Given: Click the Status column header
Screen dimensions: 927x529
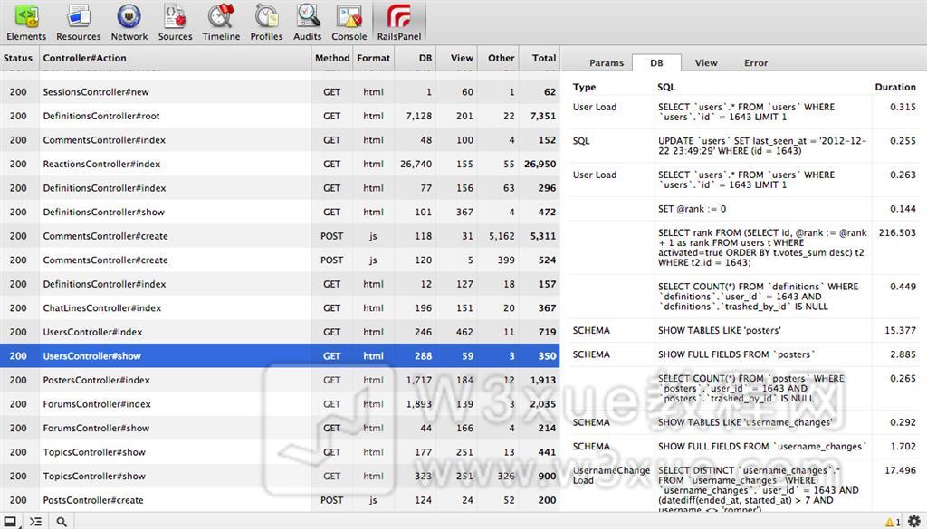Looking at the screenshot, I should [x=20, y=58].
